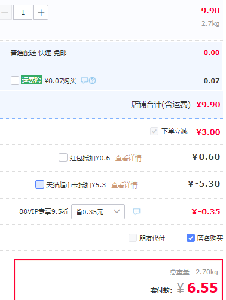Viewport: 226px width, 300px height.
Task: Open the 省0.35元 discount dropdown
Action: click(x=98, y=211)
